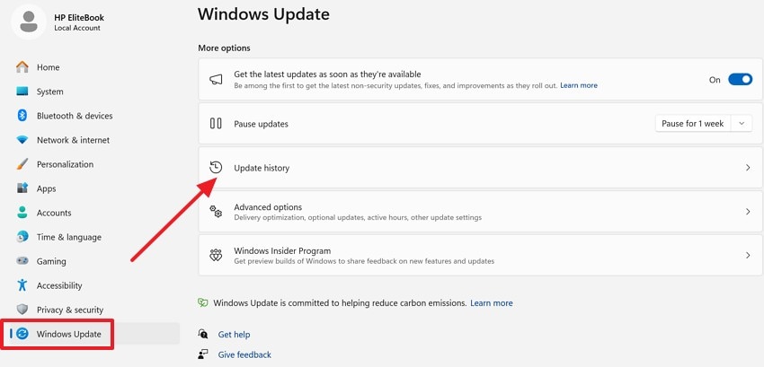Image resolution: width=764 pixels, height=367 pixels.
Task: Open the Advanced options row
Action: [481, 211]
